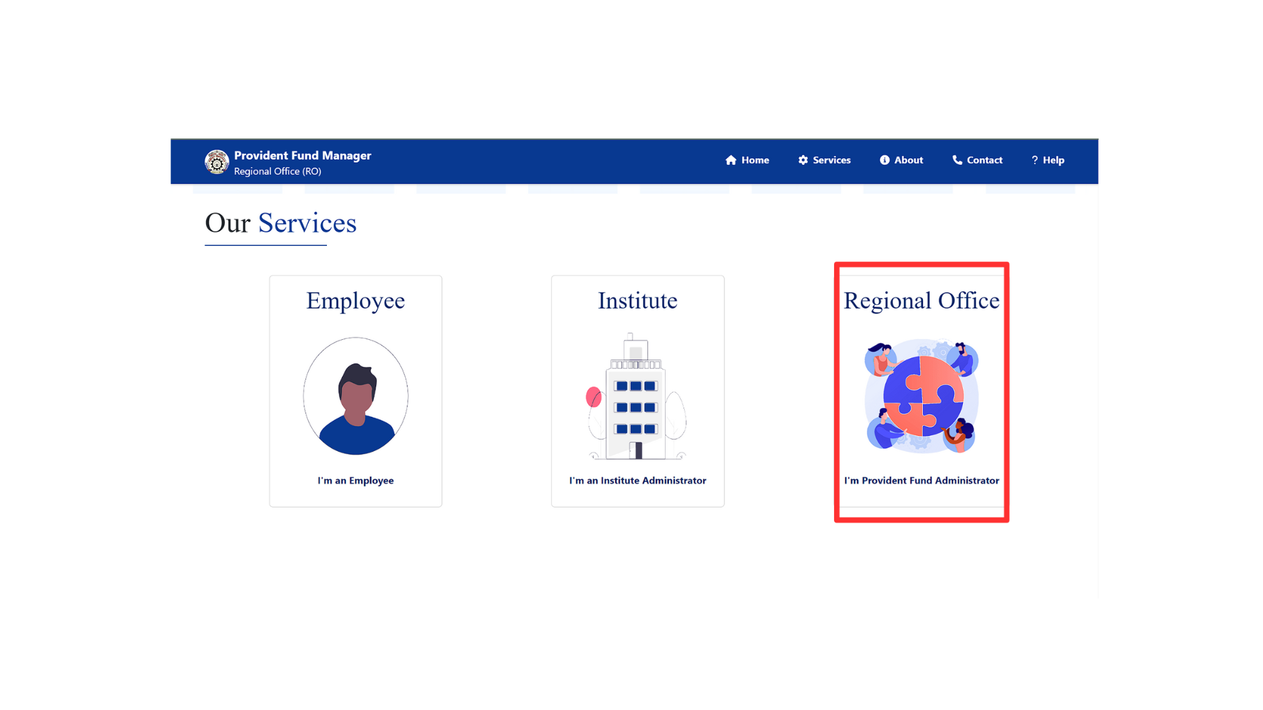
Task: Click the Regional Office (RO) subtitle
Action: point(278,172)
